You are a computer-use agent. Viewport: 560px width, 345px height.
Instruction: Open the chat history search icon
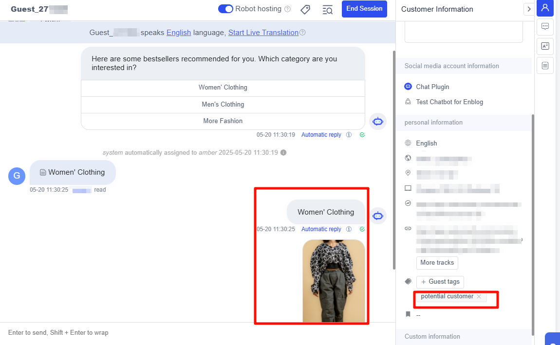(328, 9)
